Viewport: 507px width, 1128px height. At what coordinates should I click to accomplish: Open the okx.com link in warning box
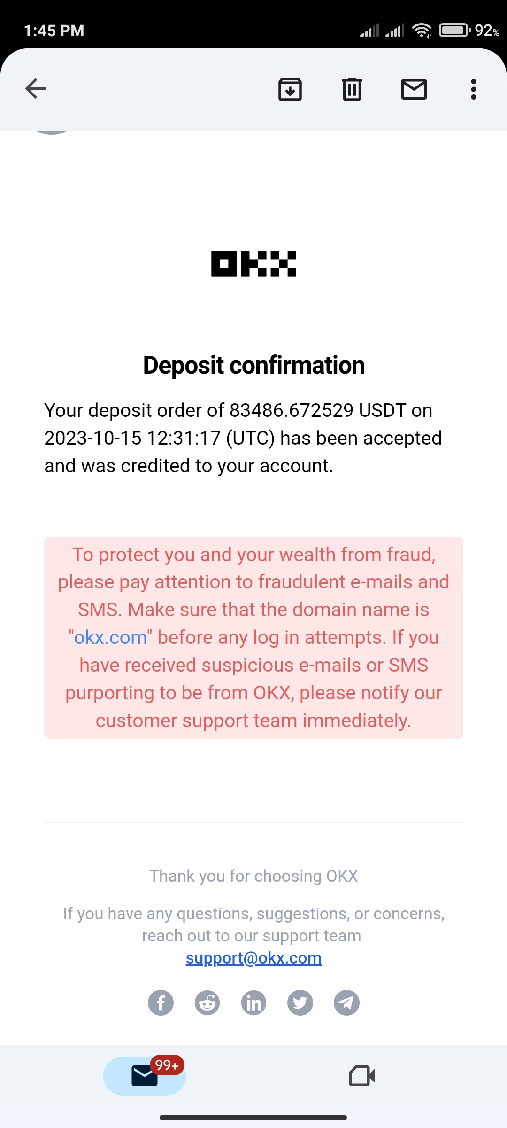(110, 637)
